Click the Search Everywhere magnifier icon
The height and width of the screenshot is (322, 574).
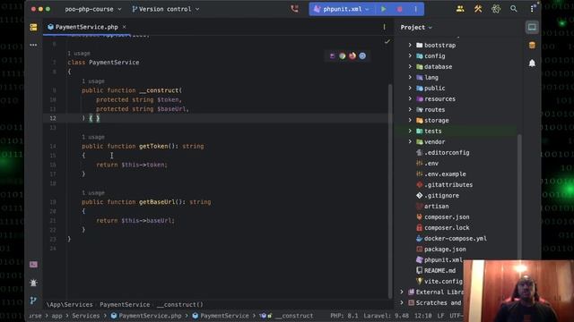tap(514, 9)
